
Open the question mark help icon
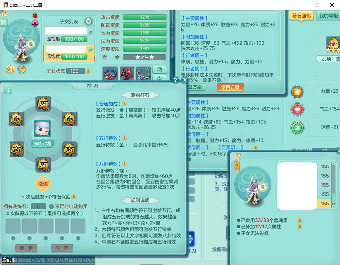(x=175, y=80)
